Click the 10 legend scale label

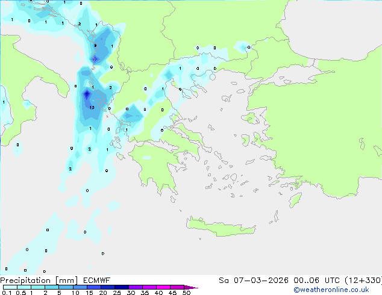click(75, 293)
